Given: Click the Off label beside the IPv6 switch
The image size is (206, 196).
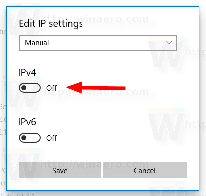Looking at the screenshot, I should point(51,138).
